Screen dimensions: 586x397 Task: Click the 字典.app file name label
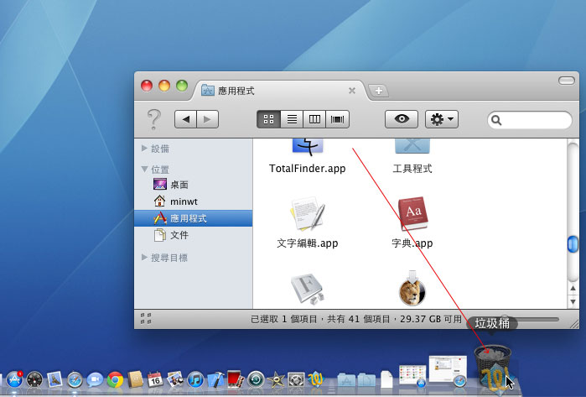412,243
